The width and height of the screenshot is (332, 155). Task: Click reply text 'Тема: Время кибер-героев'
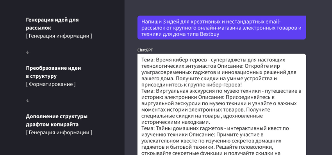point(175,59)
